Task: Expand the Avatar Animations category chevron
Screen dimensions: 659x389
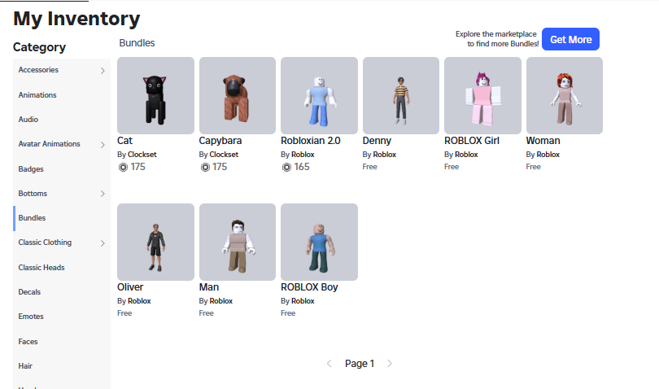Action: [x=103, y=145]
